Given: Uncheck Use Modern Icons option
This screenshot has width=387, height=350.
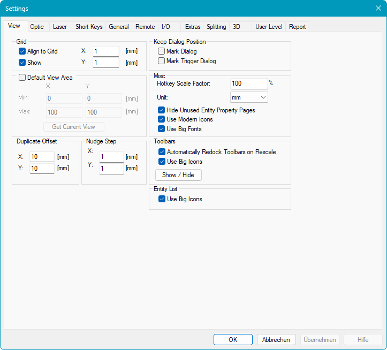Looking at the screenshot, I should pyautogui.click(x=162, y=119).
